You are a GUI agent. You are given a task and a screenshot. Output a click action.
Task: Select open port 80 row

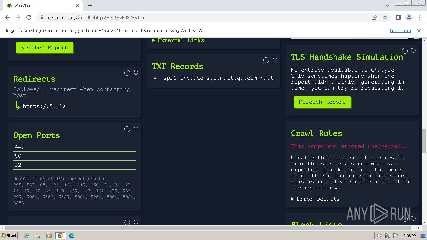(x=75, y=156)
